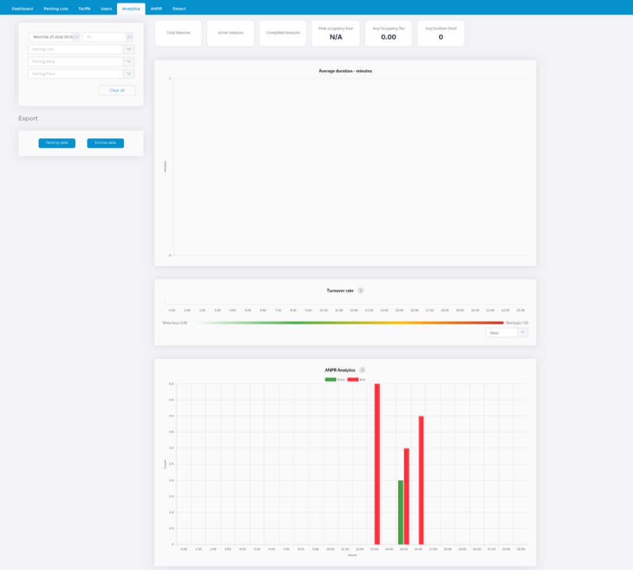This screenshot has width=633, height=570.
Task: Open the Tariffs tab
Action: 84,9
